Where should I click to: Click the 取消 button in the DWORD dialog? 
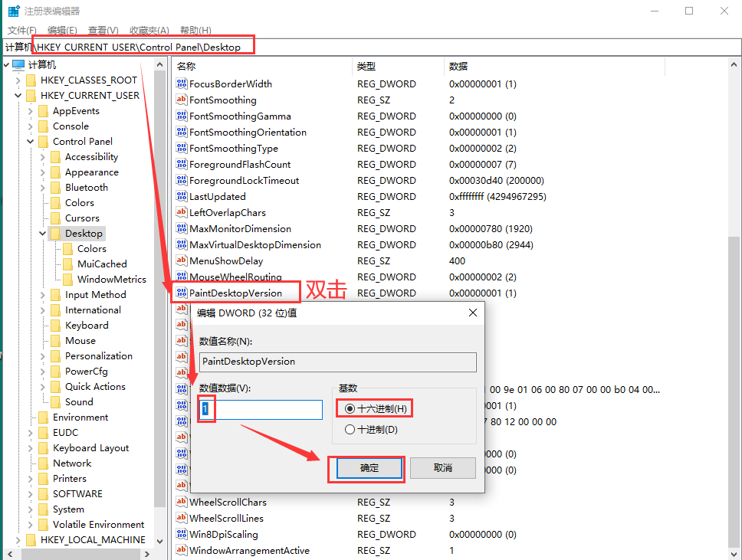click(x=443, y=468)
